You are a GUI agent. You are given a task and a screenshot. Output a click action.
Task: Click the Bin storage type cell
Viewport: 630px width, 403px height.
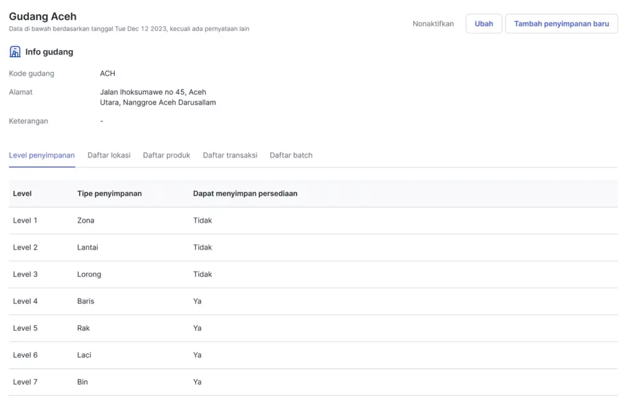82,382
